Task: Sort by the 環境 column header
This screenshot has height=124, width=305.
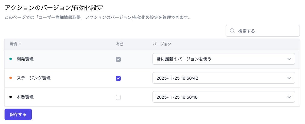Action: coord(13,44)
